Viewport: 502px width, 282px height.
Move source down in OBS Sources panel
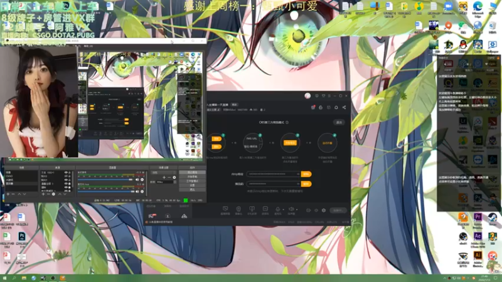65,194
